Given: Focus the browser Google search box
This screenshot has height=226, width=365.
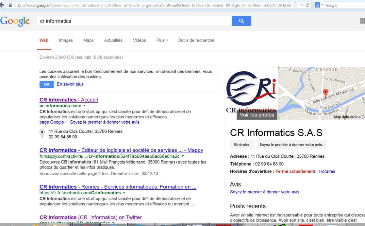Looking at the screenshot, I should point(344,5).
